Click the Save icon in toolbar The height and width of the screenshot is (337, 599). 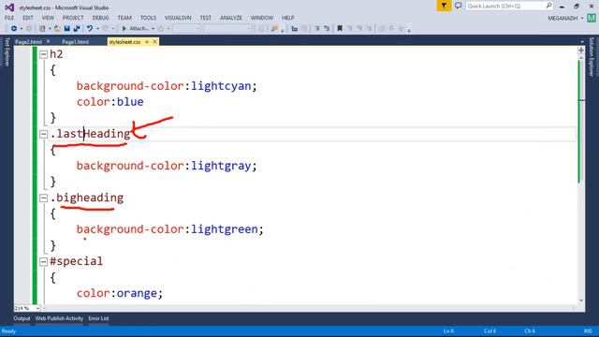coord(66,29)
